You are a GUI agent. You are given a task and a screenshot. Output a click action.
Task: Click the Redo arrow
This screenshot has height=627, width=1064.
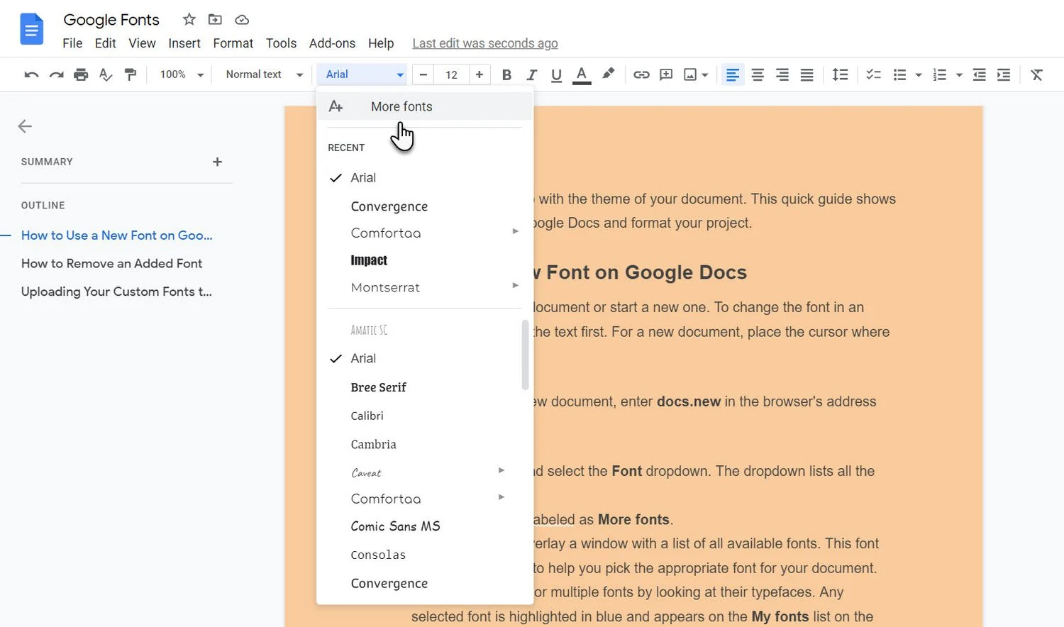click(x=56, y=74)
